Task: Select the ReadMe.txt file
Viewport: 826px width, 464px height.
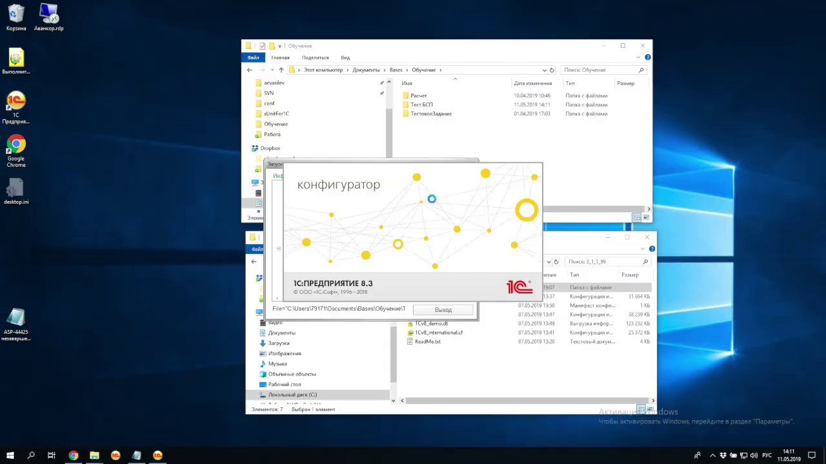Action: click(427, 342)
